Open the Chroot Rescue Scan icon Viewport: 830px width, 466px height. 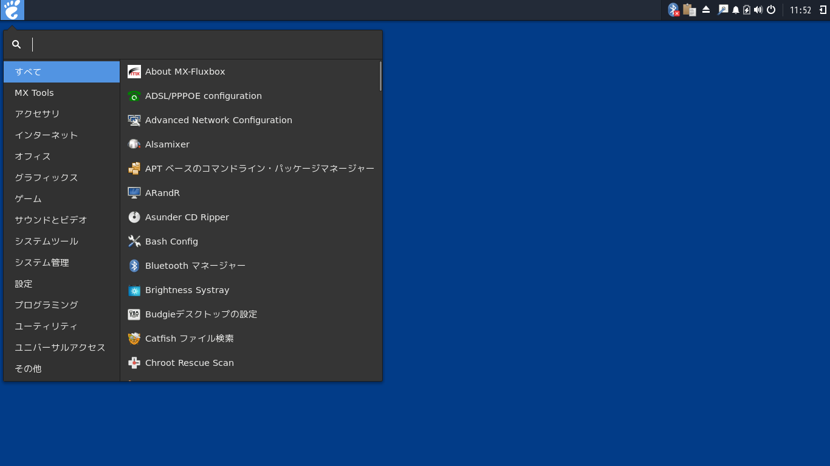[x=134, y=363]
